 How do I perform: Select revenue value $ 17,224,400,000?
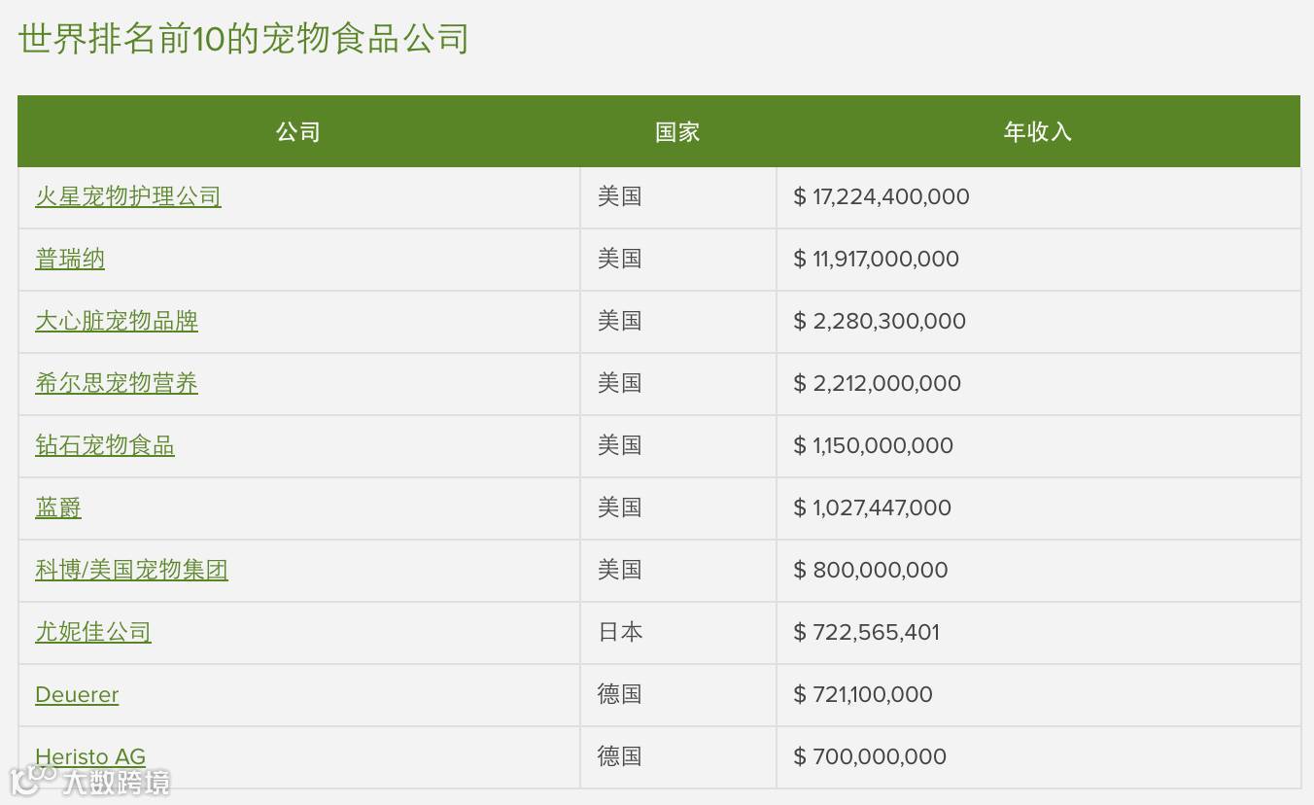(882, 196)
